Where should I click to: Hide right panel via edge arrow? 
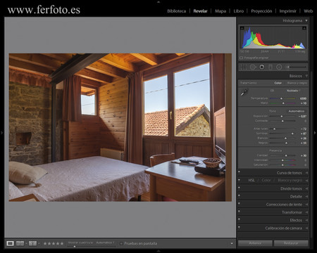click(315, 133)
